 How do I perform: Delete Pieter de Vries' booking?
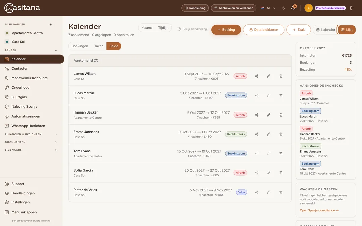[x=281, y=192]
